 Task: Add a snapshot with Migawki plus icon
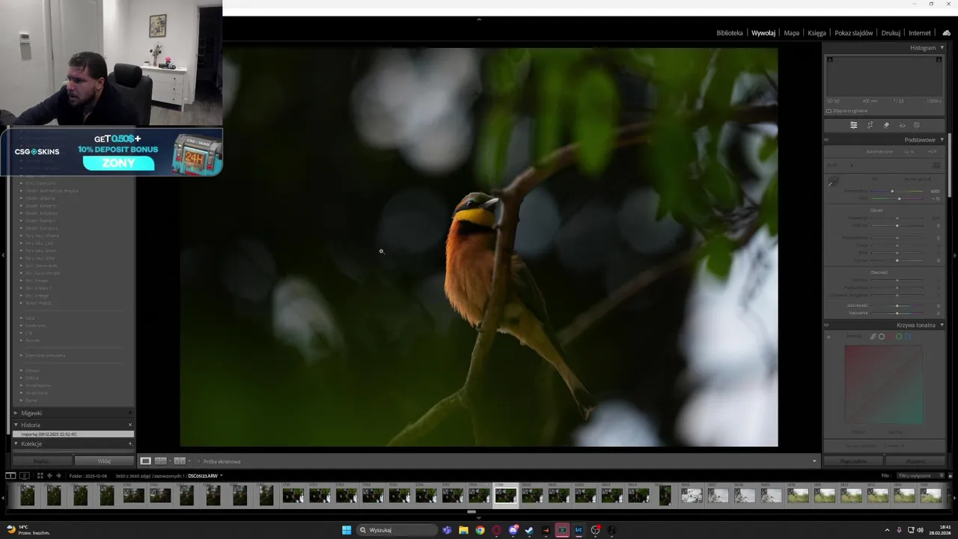129,413
